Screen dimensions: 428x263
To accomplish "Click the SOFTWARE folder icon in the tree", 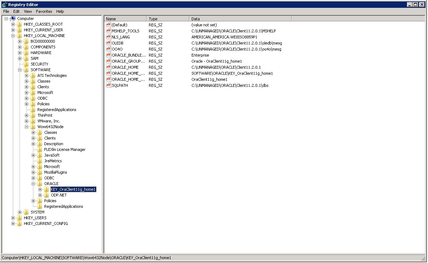I will click(x=26, y=69).
